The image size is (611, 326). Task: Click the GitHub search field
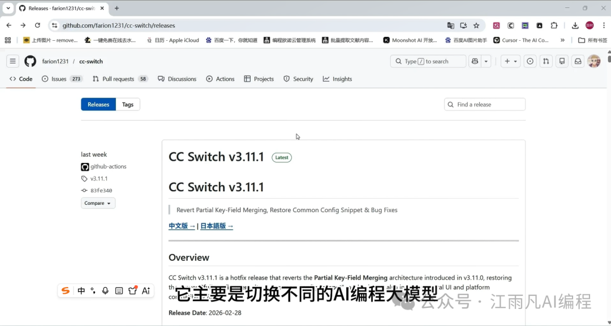[x=428, y=61]
